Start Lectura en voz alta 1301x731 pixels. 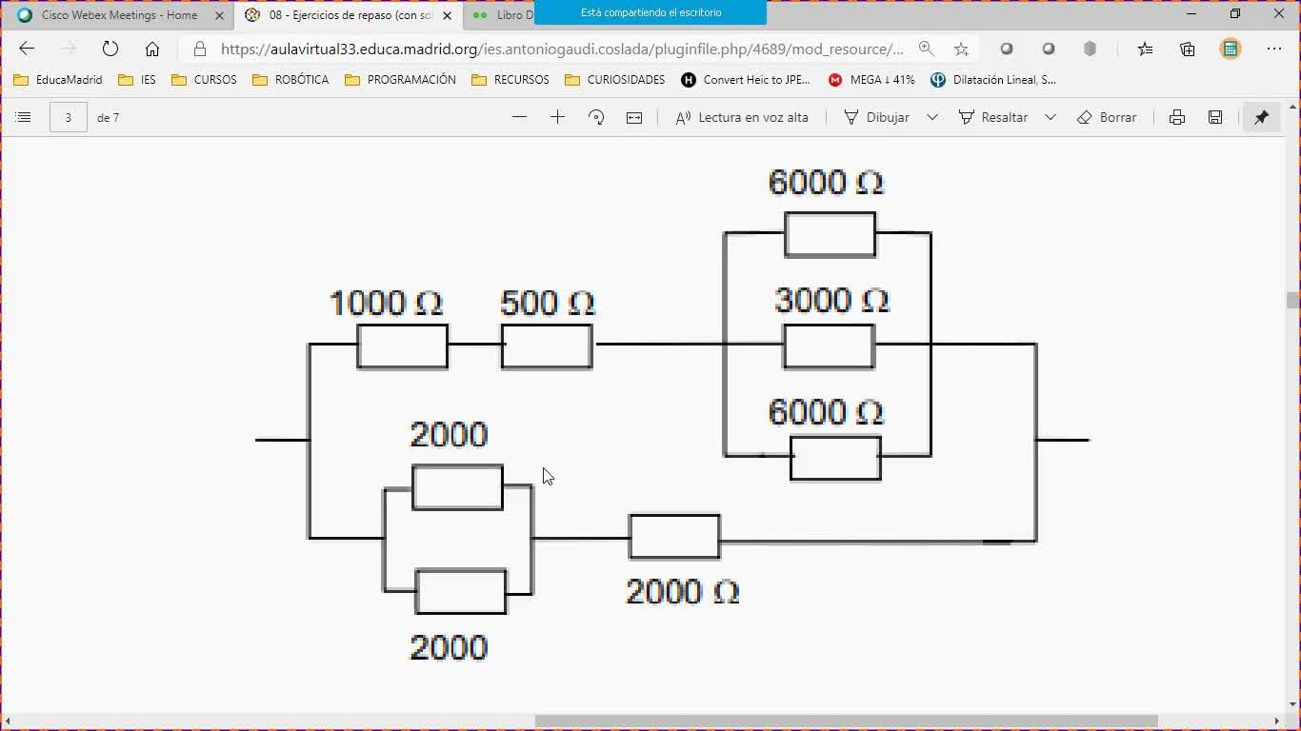(742, 117)
